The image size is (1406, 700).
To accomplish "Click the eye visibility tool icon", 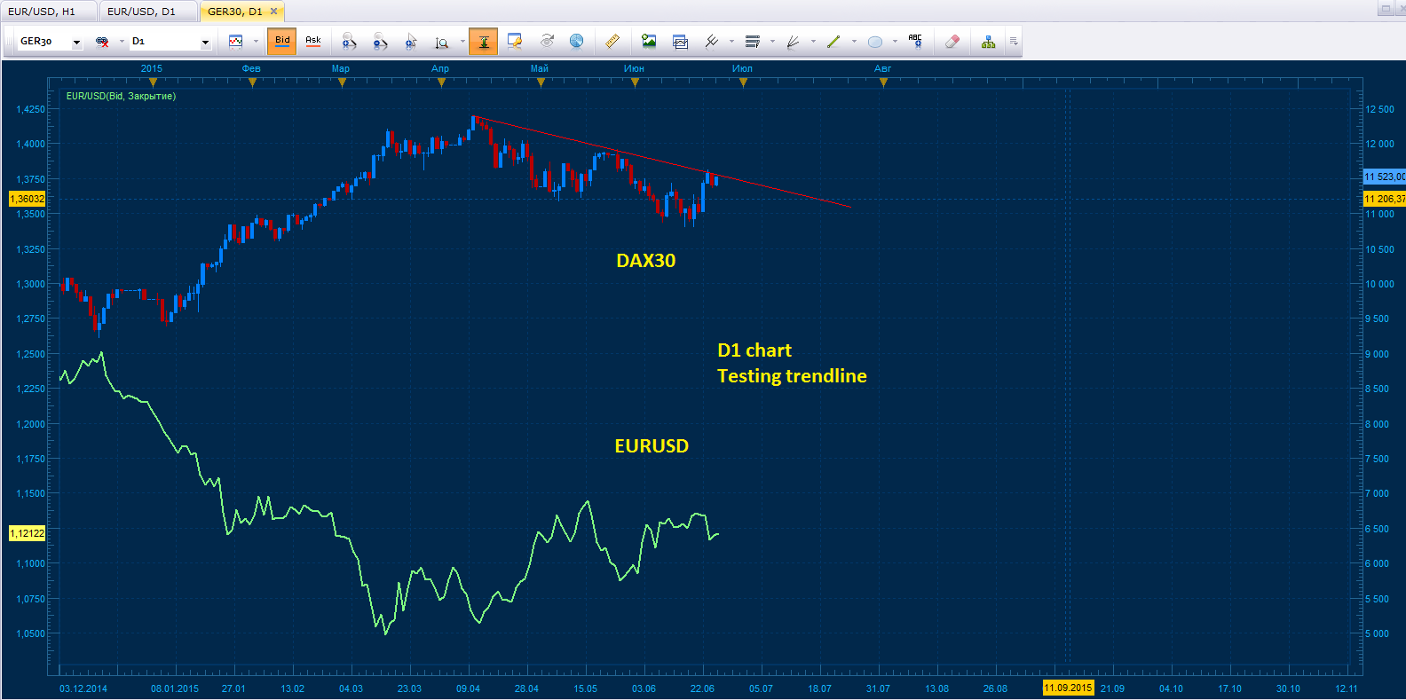I will (x=547, y=41).
